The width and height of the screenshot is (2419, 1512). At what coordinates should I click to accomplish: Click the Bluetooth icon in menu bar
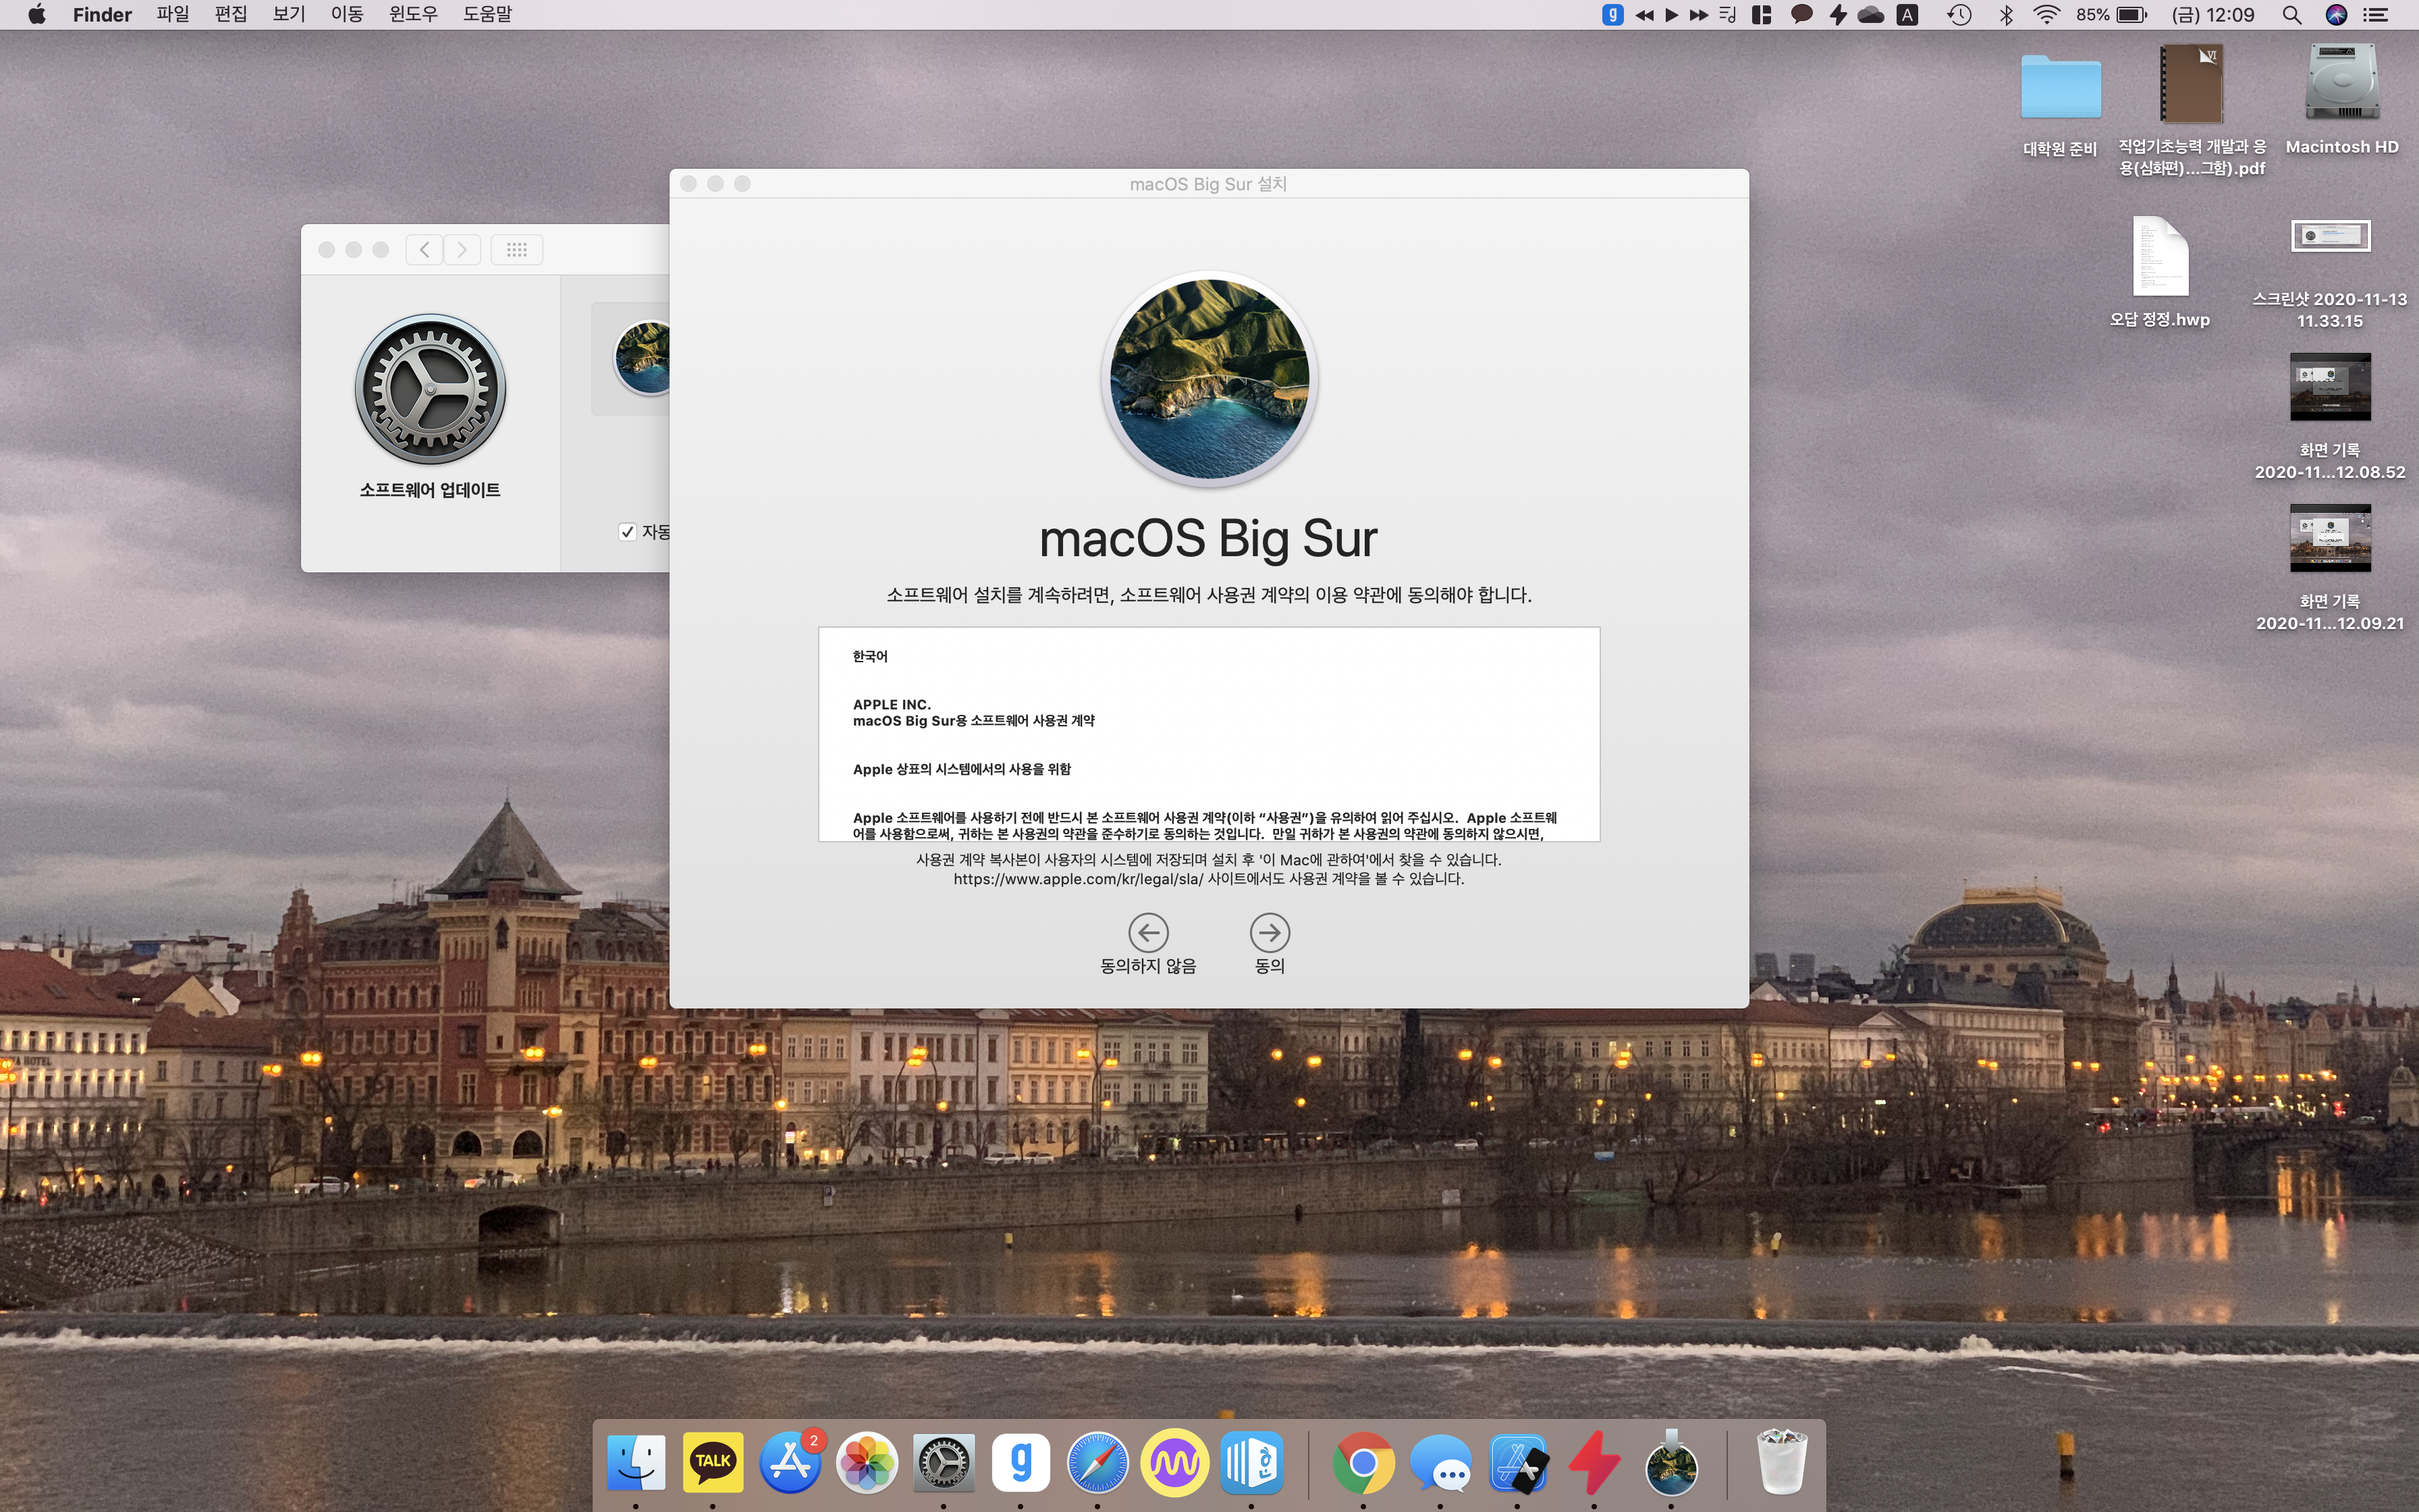[x=2006, y=14]
